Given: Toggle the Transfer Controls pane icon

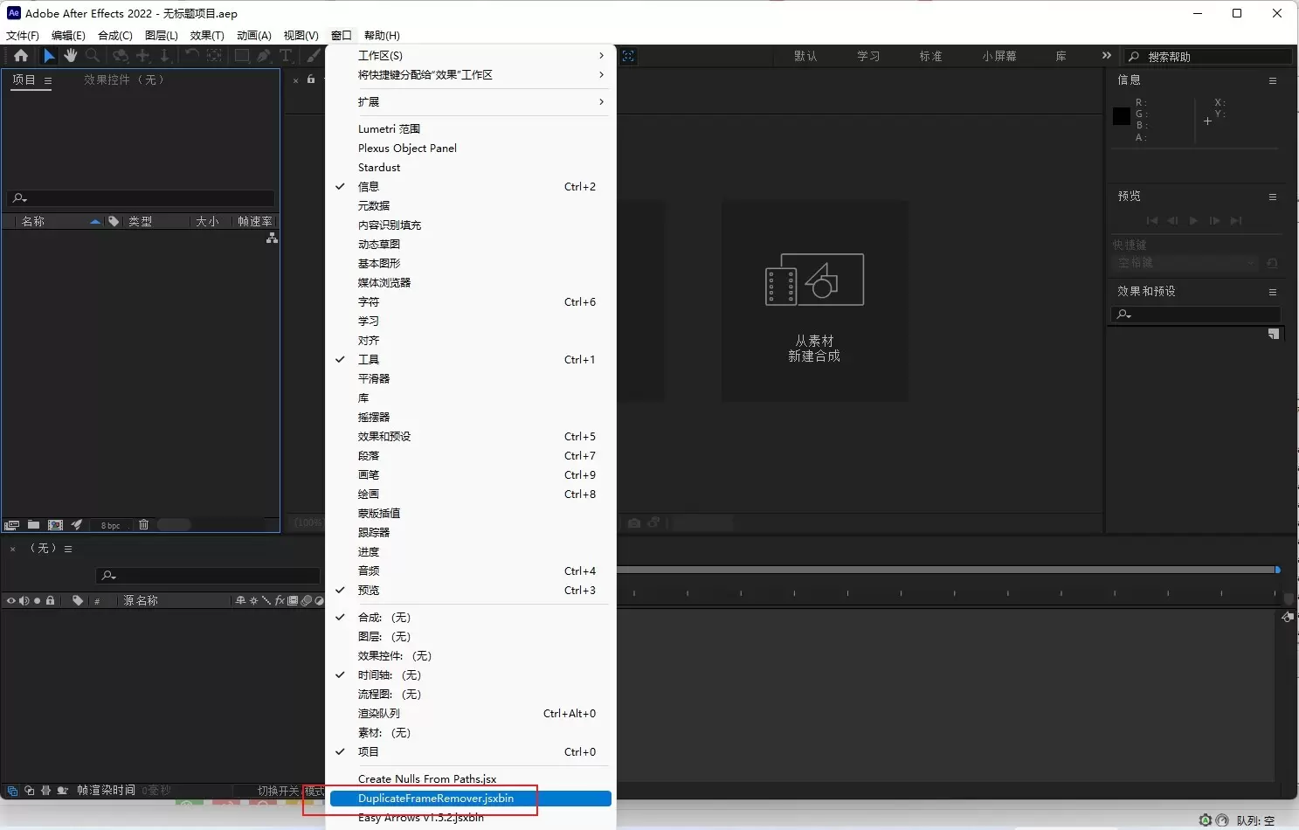Looking at the screenshot, I should coord(29,791).
